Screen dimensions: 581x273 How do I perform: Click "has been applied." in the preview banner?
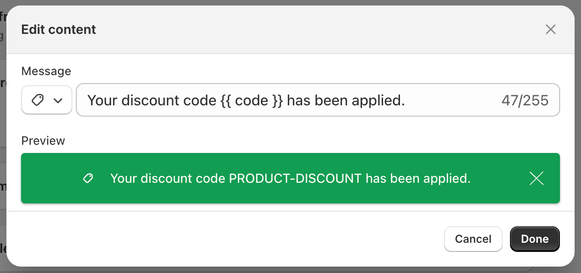pos(418,178)
